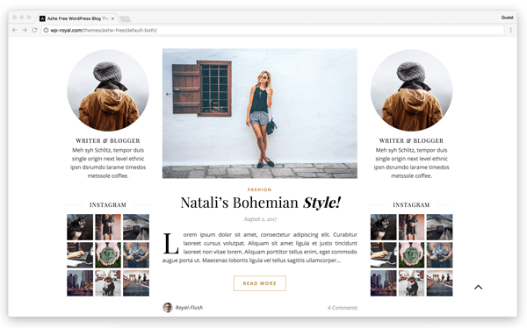View site info icon in address bar
527x328 pixels.
[46, 30]
